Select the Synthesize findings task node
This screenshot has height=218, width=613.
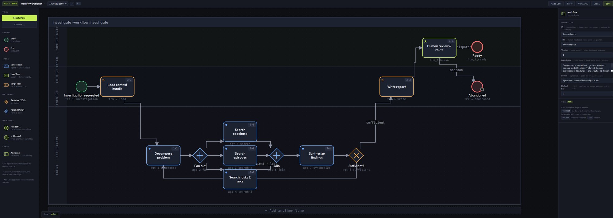(317, 155)
